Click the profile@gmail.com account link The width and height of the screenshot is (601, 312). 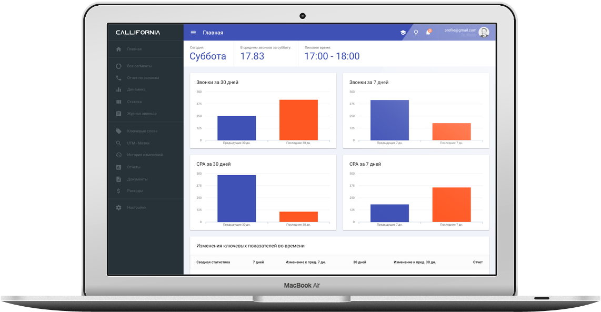coord(460,31)
